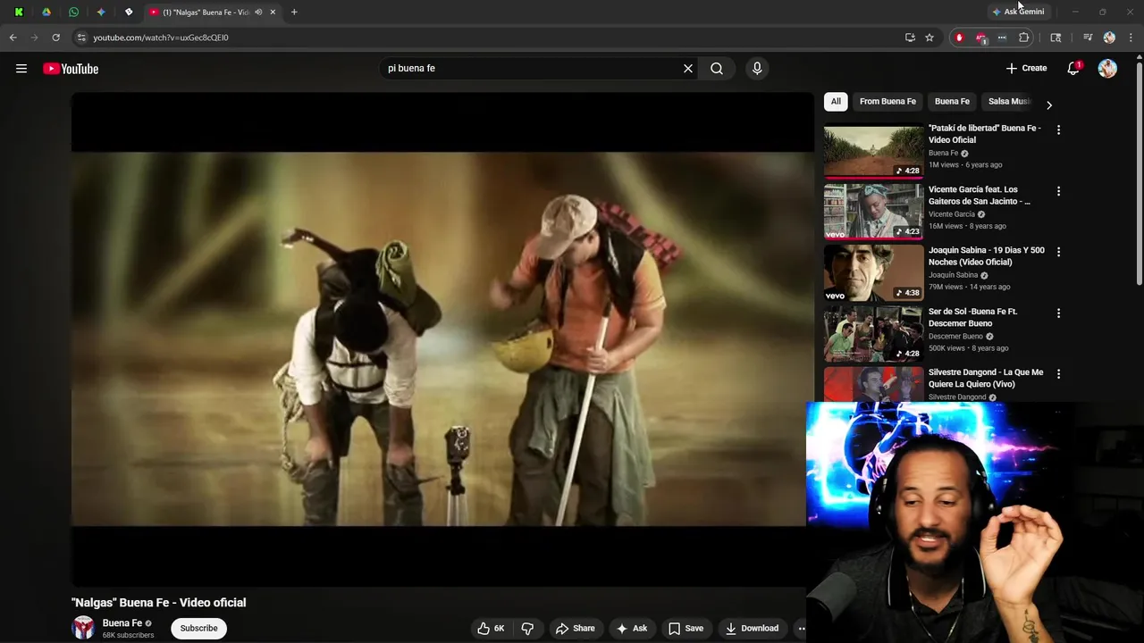Screen dimensions: 1144x643
Task: Select the Salsa Music filter chip
Action: [1009, 102]
